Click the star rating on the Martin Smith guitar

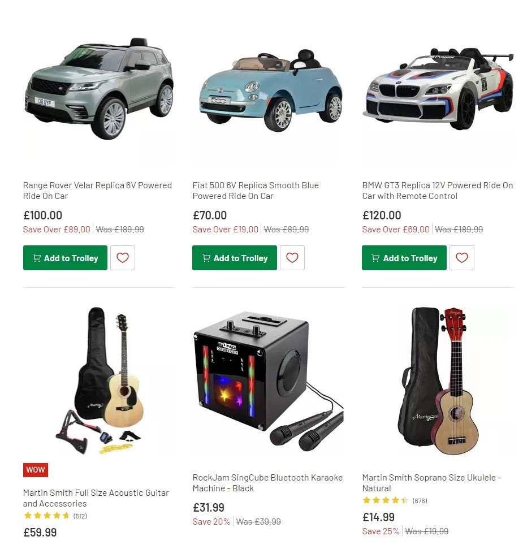[45, 516]
